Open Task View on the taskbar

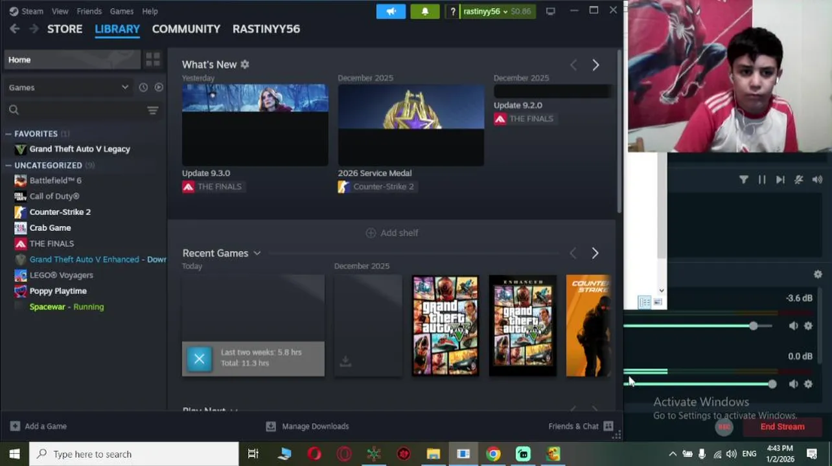click(253, 454)
